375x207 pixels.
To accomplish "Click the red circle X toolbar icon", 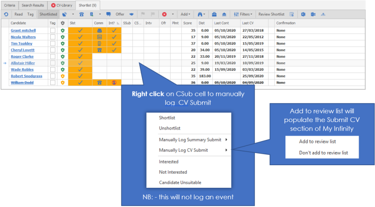I will pyautogui.click(x=165, y=15).
